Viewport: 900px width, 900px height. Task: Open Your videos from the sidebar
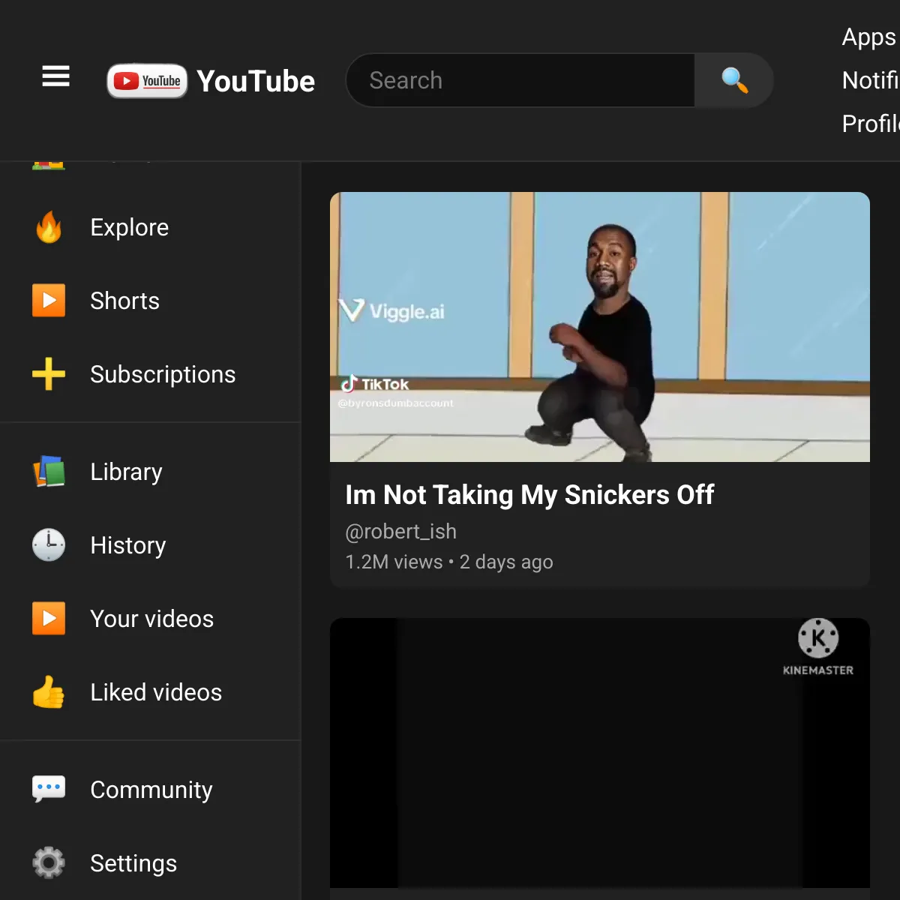click(150, 618)
